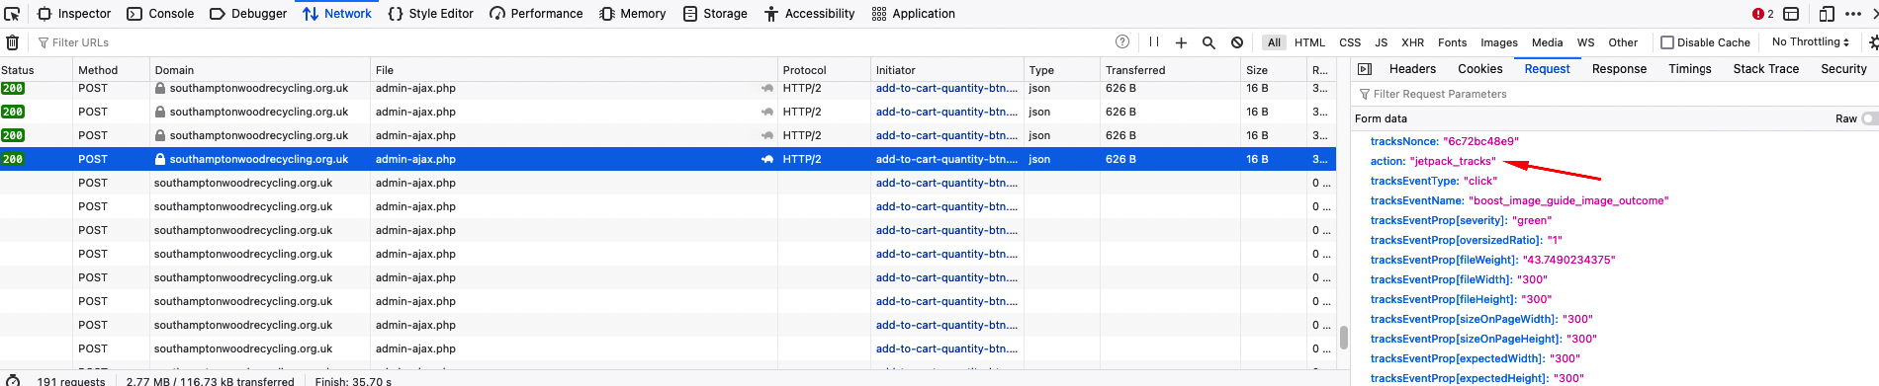Select the tracksEventName form parameter
This screenshot has height=386, width=1879.
tap(1519, 200)
